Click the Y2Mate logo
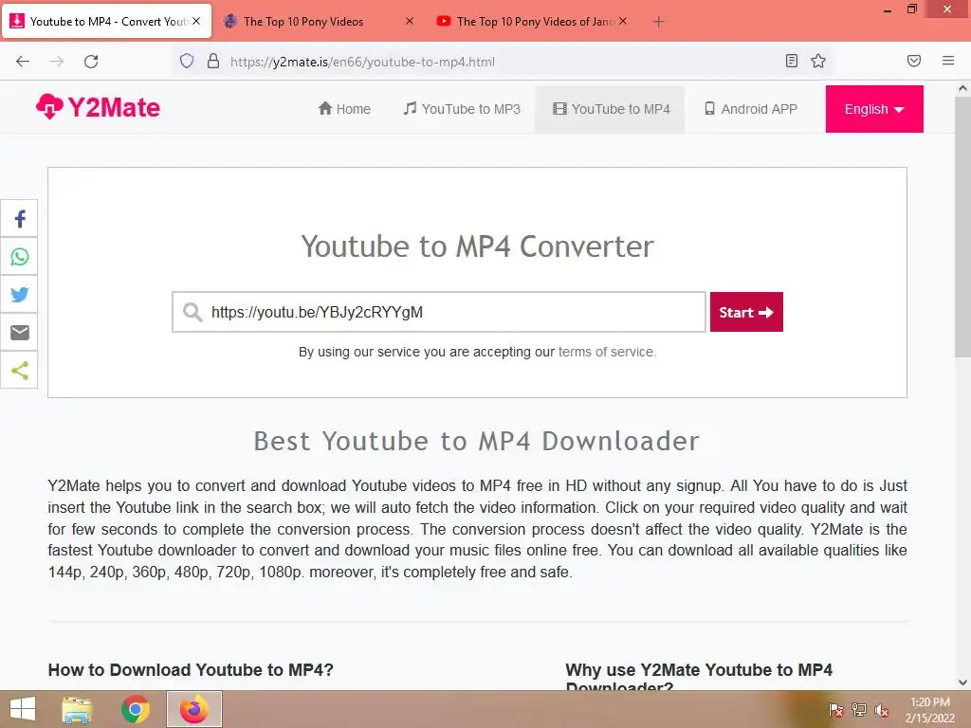 point(98,107)
